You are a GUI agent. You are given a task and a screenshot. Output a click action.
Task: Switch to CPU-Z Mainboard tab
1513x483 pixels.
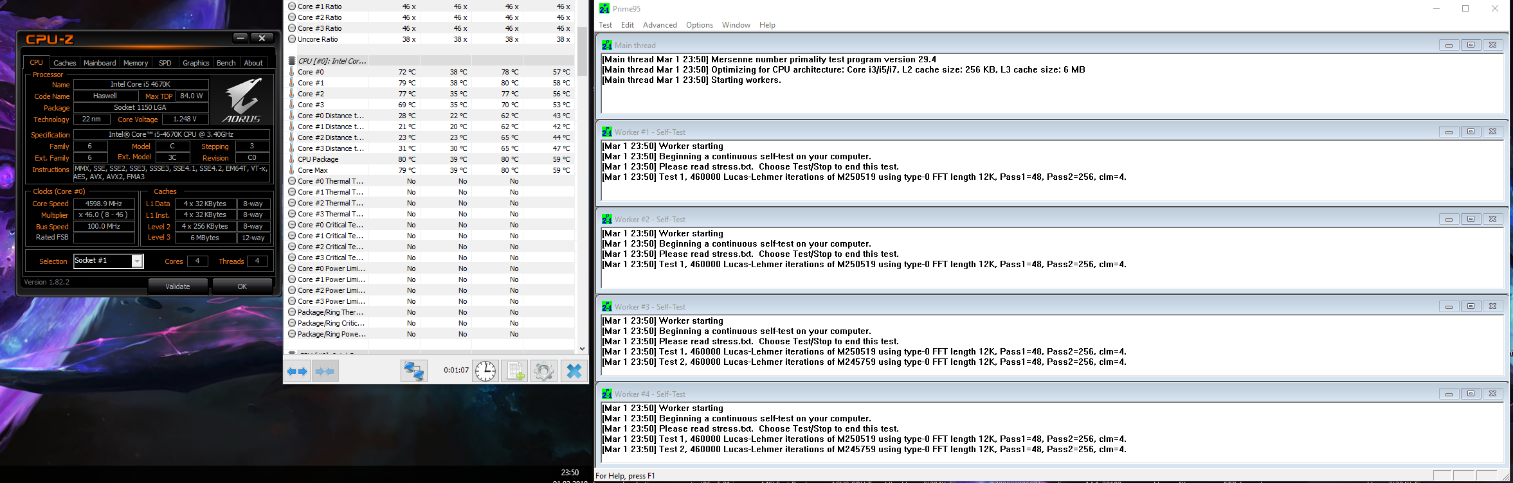point(100,63)
